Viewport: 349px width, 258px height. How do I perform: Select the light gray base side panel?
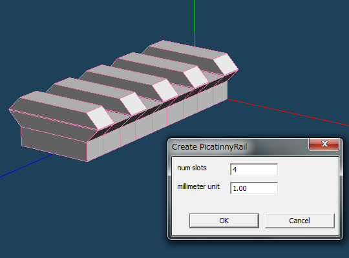(x=156, y=121)
